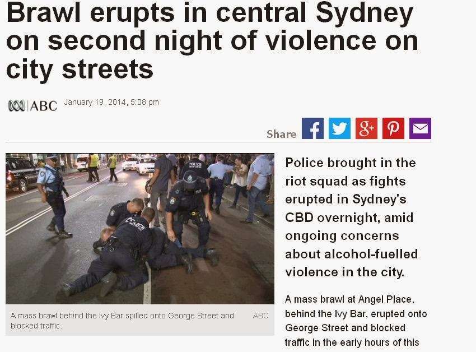Viewport: 476px width, 352px height.
Task: Email article using envelope icon
Action: click(x=420, y=128)
